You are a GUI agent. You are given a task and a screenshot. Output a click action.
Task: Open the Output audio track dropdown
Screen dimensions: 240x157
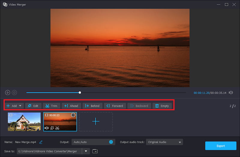tap(164, 142)
